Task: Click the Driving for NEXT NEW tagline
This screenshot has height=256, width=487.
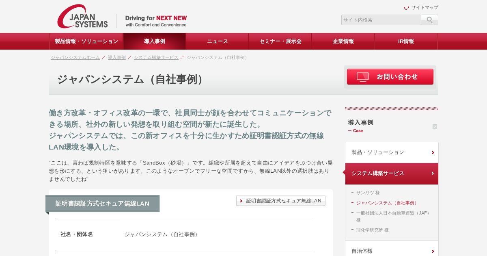Action: pos(156,21)
